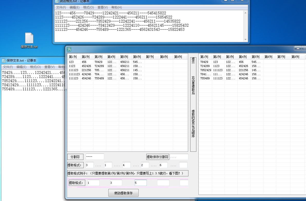Click 第5列 header in the right list
Viewport: 306px width, 201px height.
tap(257, 57)
